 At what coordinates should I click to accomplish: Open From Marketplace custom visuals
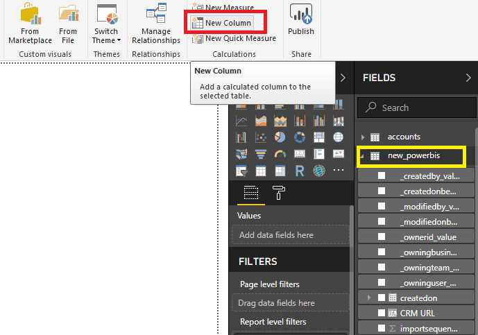pyautogui.click(x=30, y=24)
